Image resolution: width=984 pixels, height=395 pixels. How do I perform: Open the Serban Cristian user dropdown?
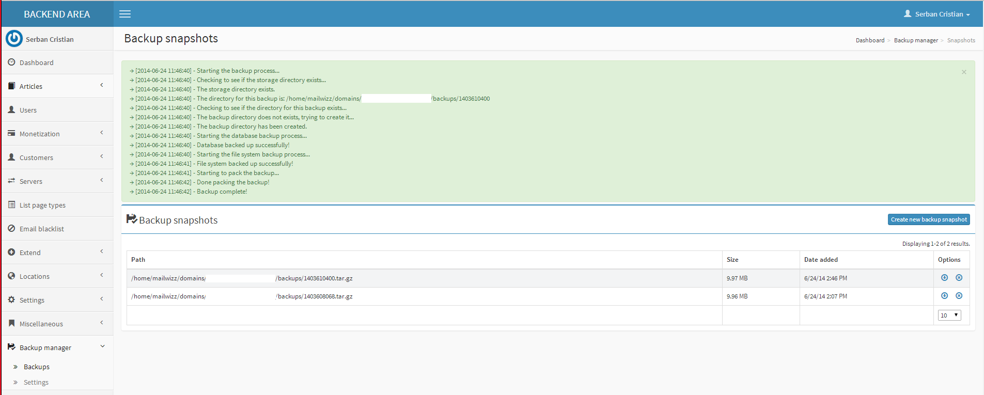[x=937, y=14]
